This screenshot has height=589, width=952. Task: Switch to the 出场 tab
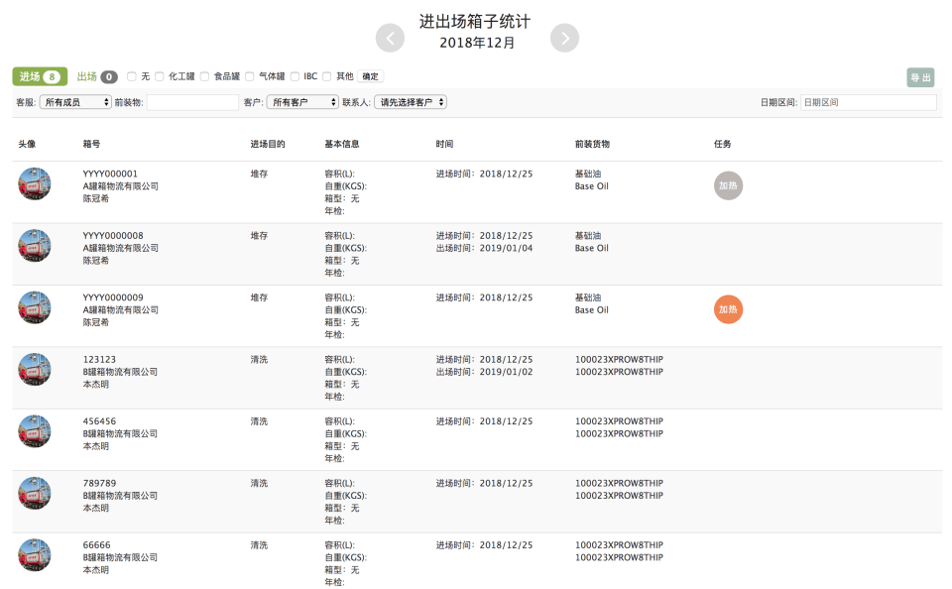97,76
